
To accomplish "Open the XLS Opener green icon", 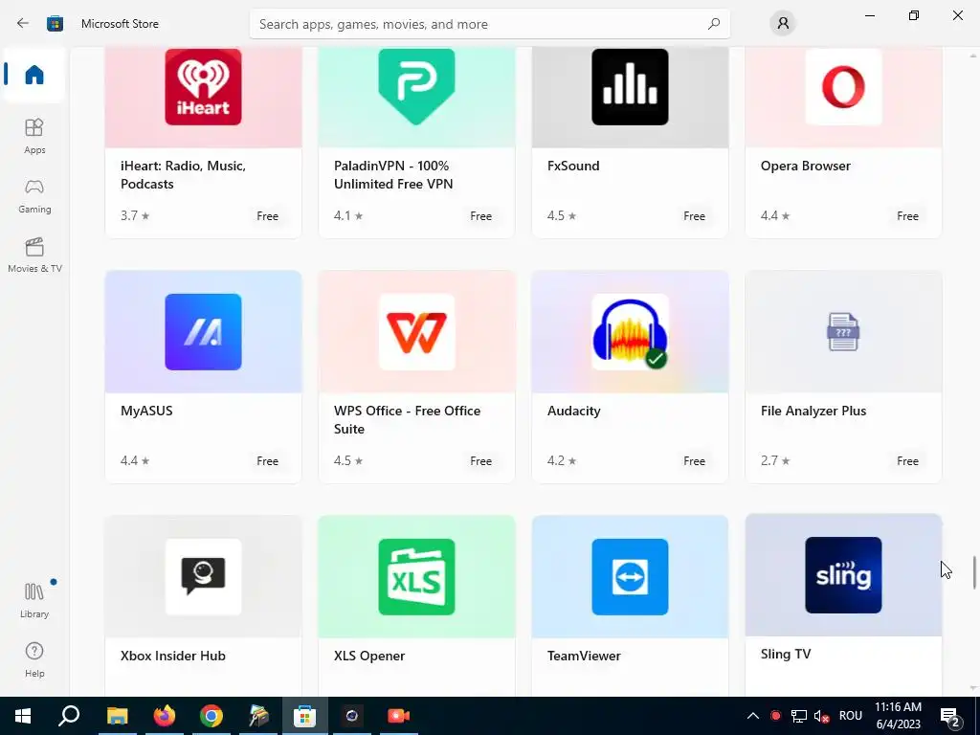I will pyautogui.click(x=416, y=577).
